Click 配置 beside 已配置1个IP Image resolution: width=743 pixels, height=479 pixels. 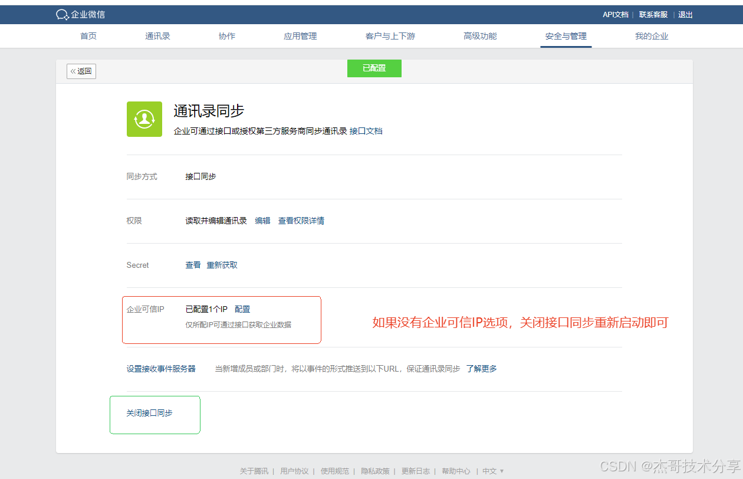pos(242,309)
